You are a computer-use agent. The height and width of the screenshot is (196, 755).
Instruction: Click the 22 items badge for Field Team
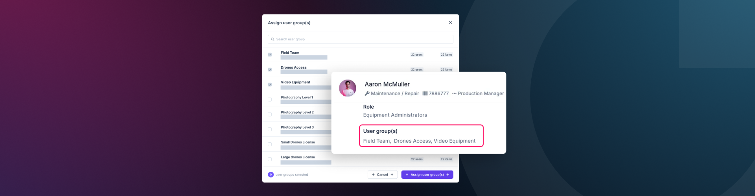pos(446,54)
